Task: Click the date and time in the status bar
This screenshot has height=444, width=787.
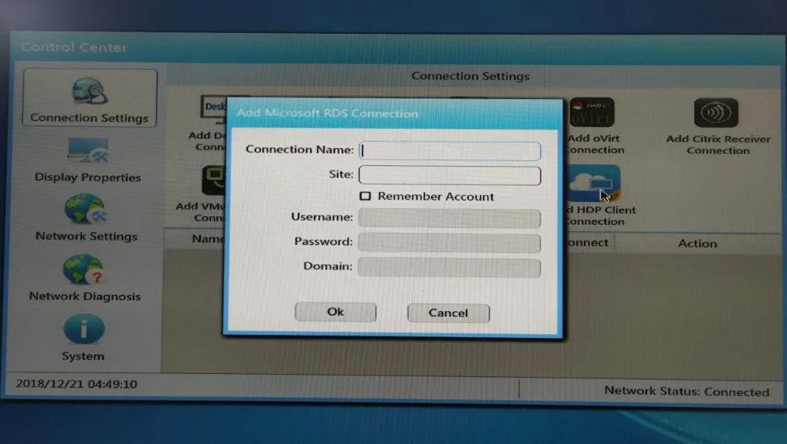Action: tap(76, 383)
